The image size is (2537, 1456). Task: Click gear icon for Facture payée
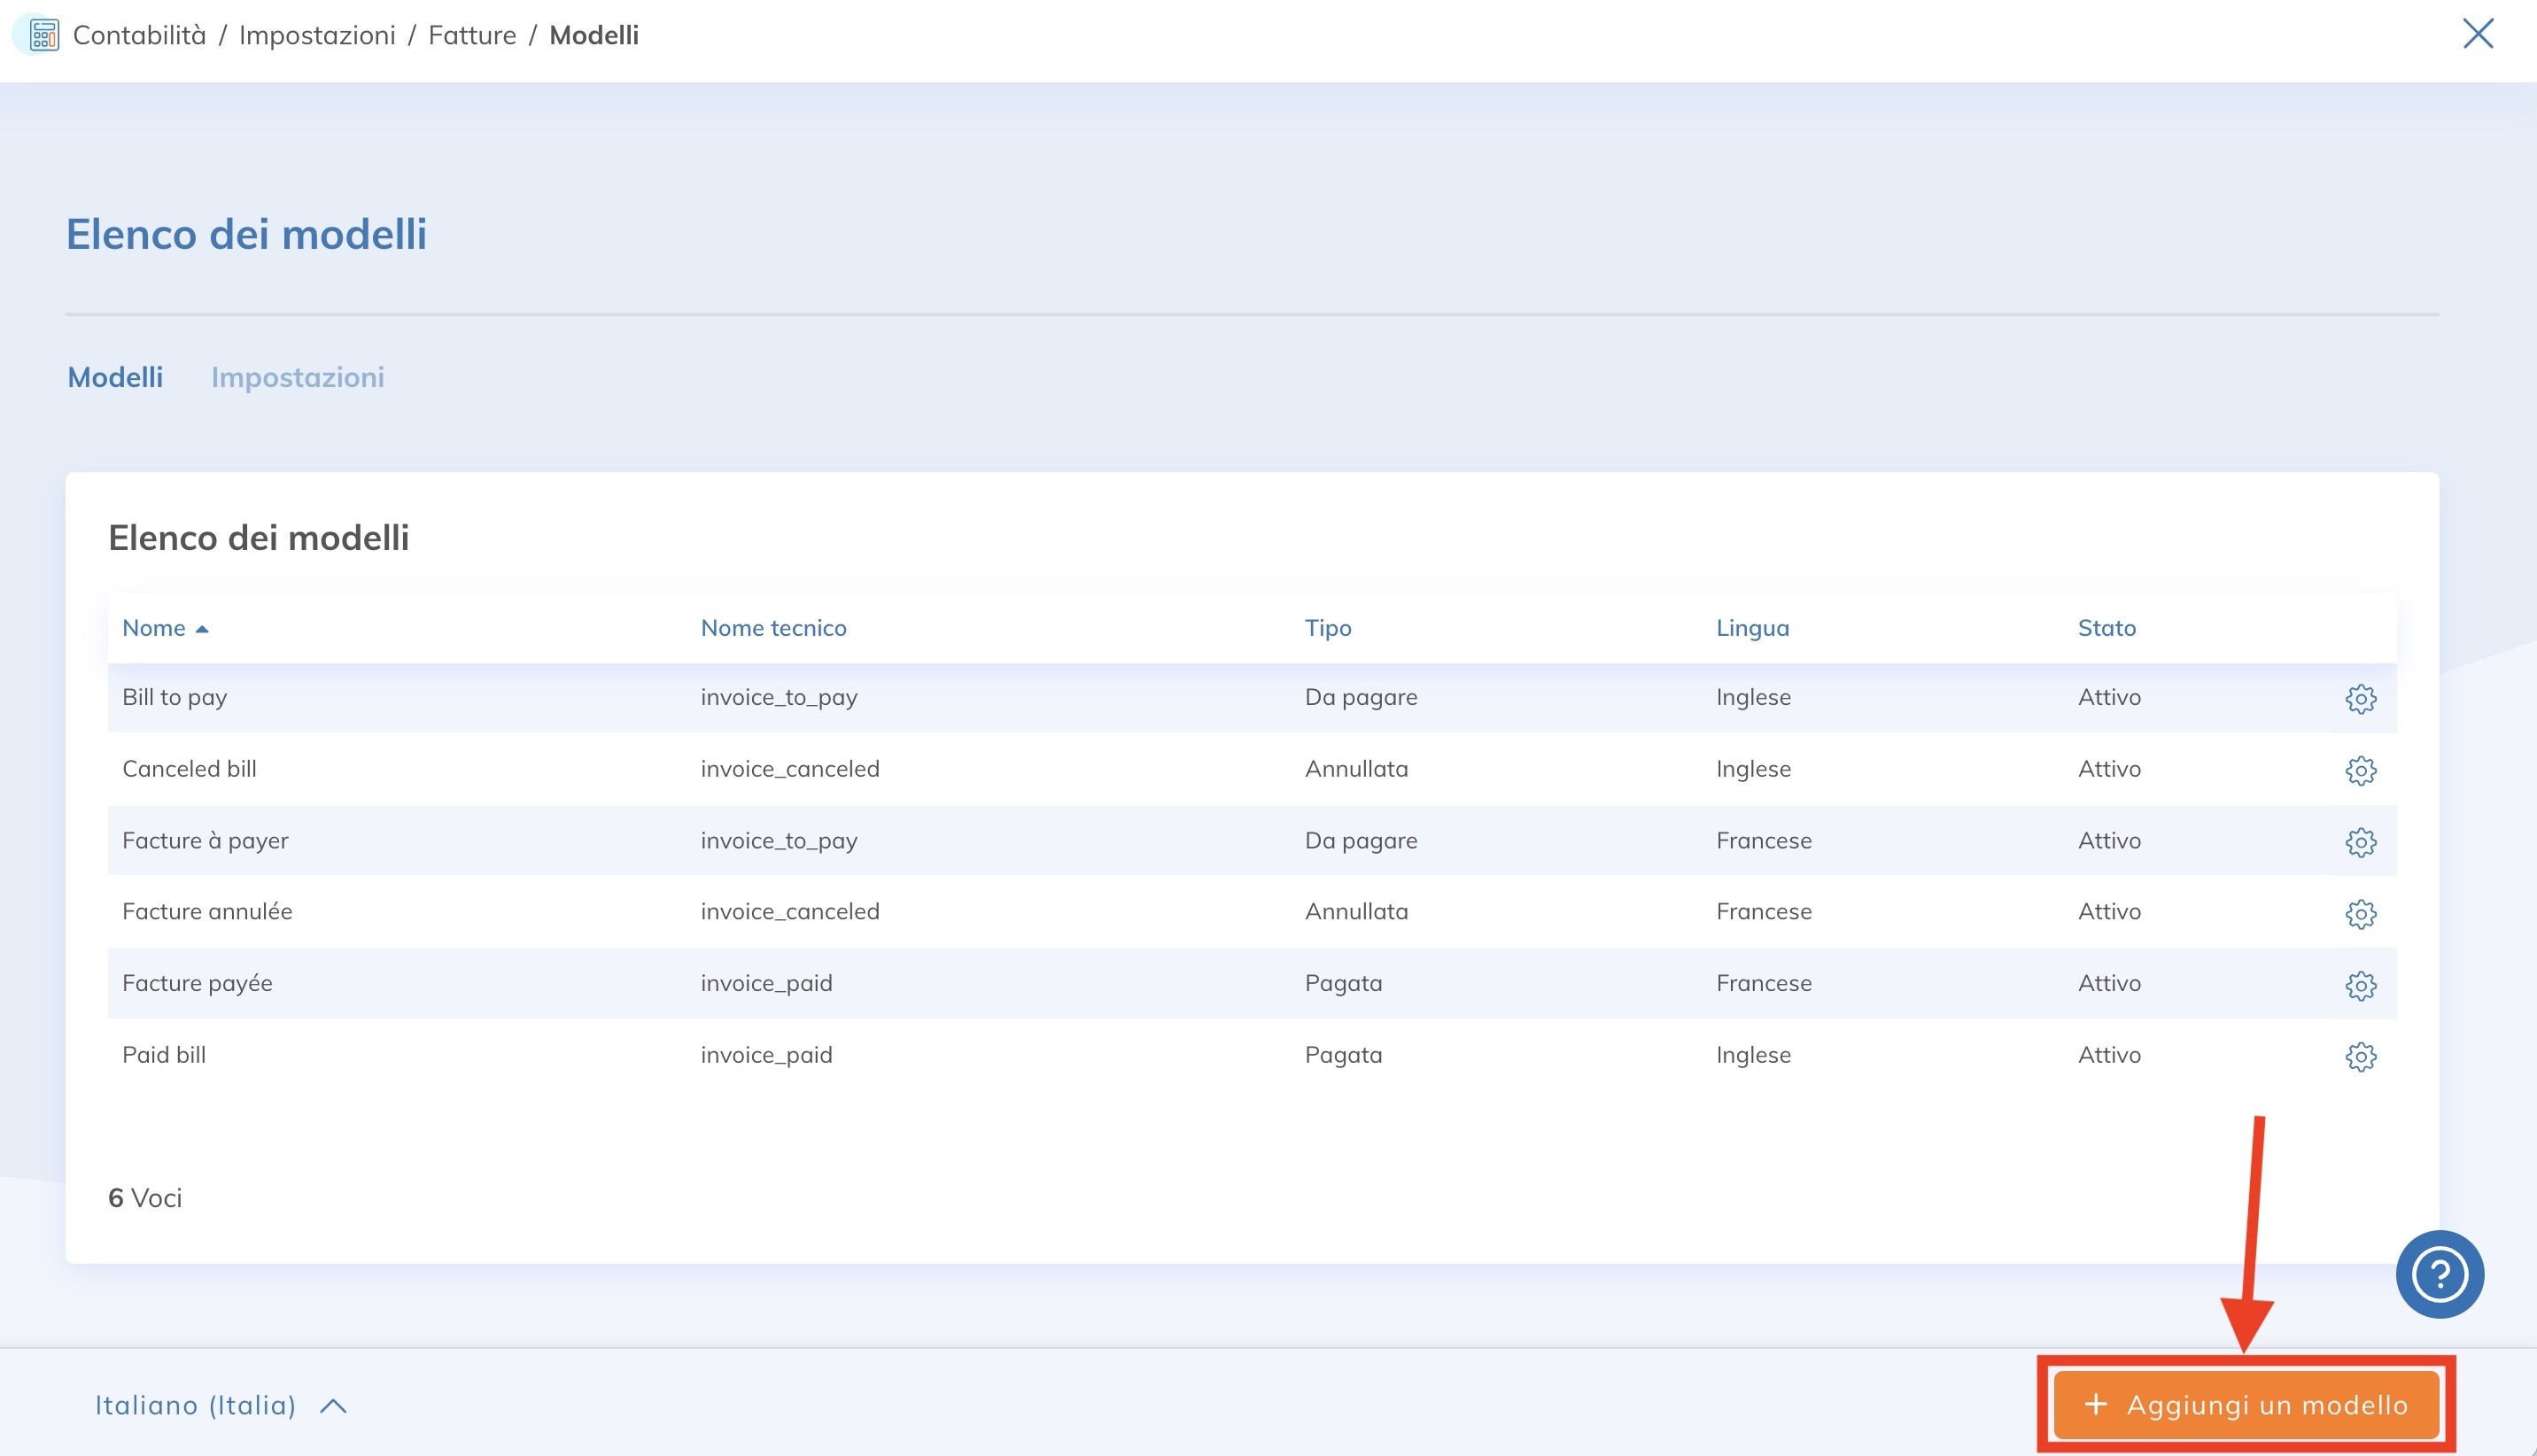[x=2360, y=985]
